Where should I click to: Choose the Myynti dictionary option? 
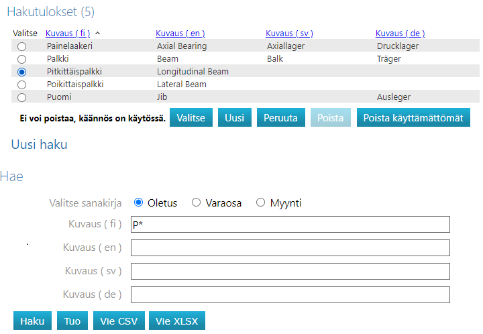(261, 203)
